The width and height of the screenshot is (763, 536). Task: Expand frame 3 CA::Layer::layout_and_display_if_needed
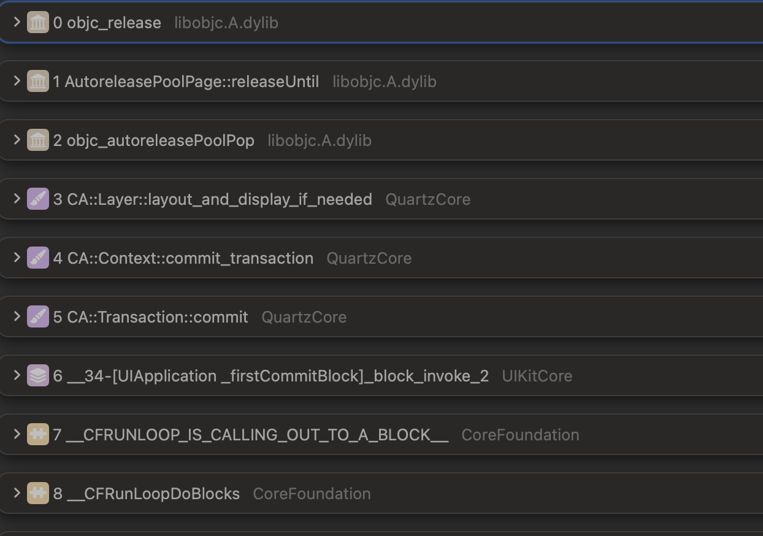[17, 199]
